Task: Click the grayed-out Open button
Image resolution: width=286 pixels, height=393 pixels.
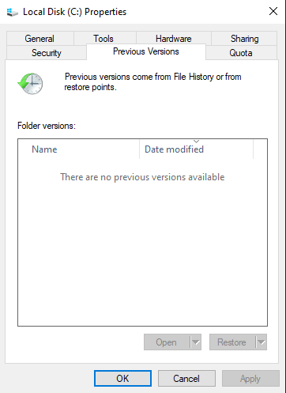Action: pos(167,342)
